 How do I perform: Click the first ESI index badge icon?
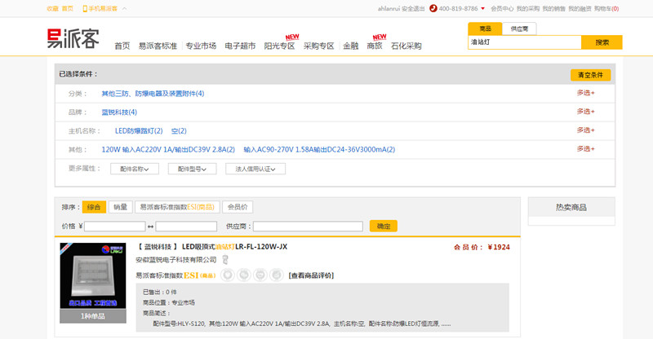pyautogui.click(x=229, y=275)
